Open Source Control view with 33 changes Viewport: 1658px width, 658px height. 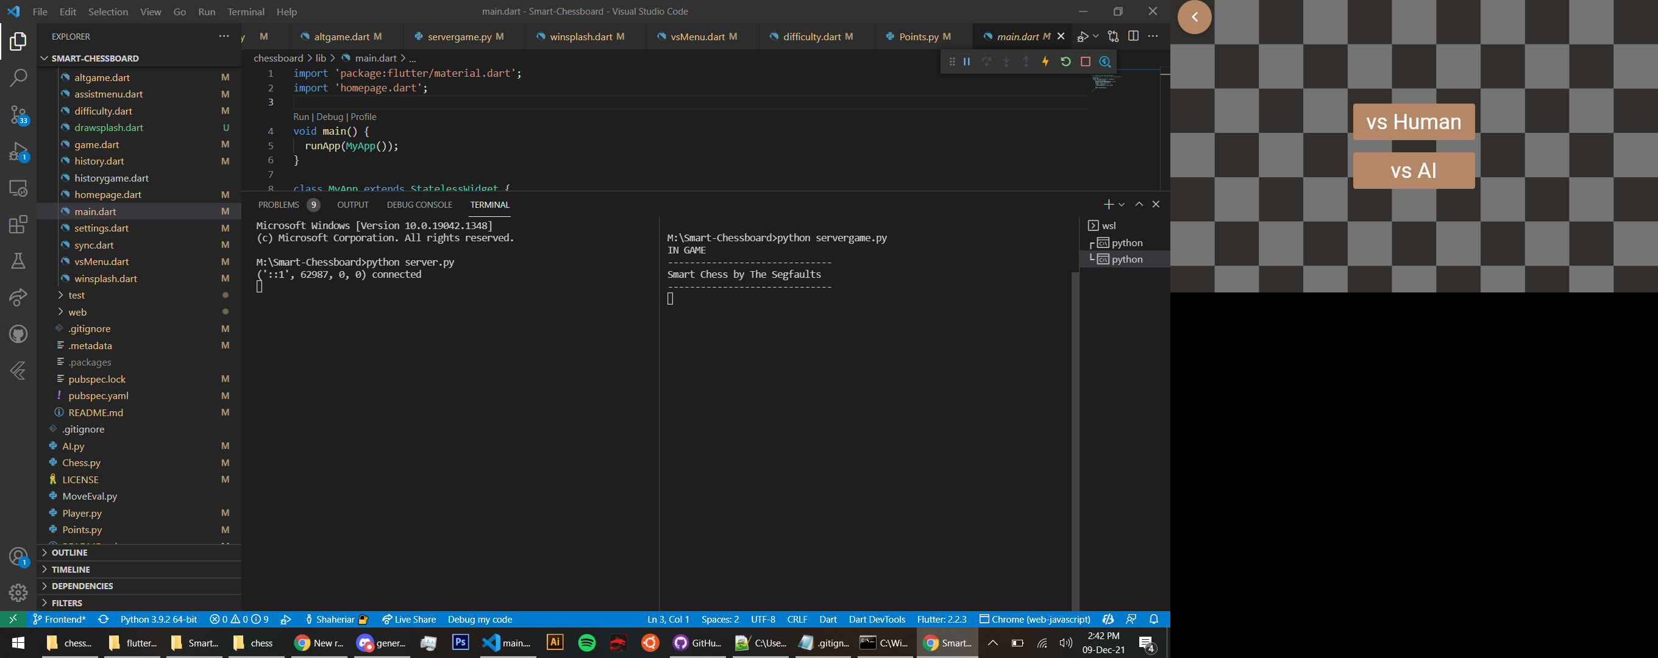[18, 115]
